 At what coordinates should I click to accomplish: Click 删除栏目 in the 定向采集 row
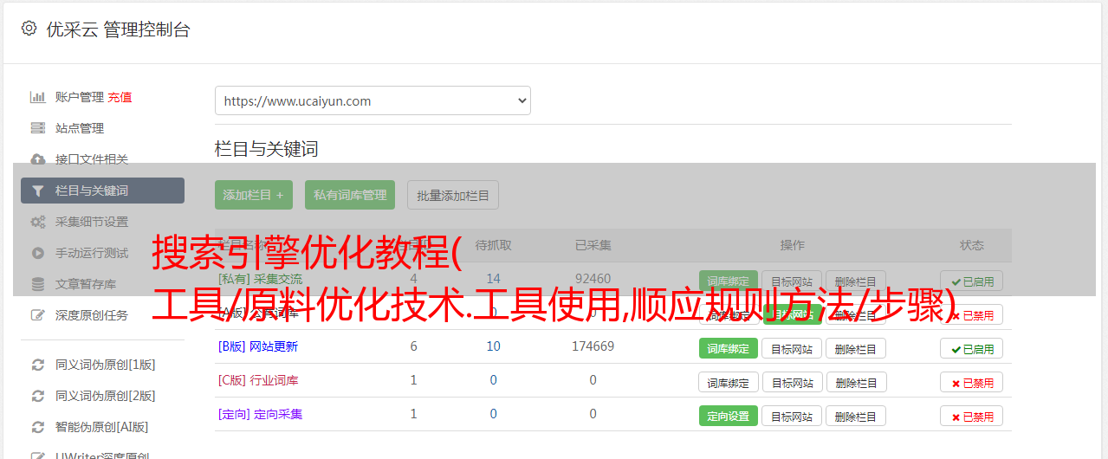click(x=856, y=416)
